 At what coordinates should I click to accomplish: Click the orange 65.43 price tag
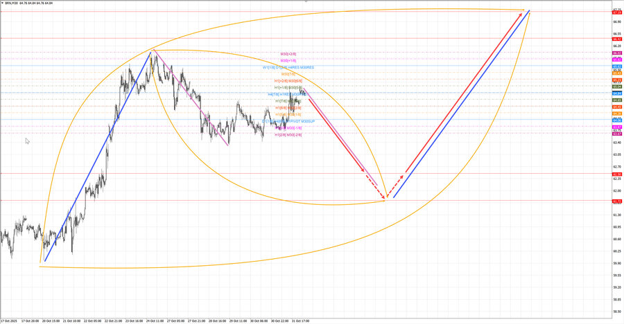[x=617, y=73]
